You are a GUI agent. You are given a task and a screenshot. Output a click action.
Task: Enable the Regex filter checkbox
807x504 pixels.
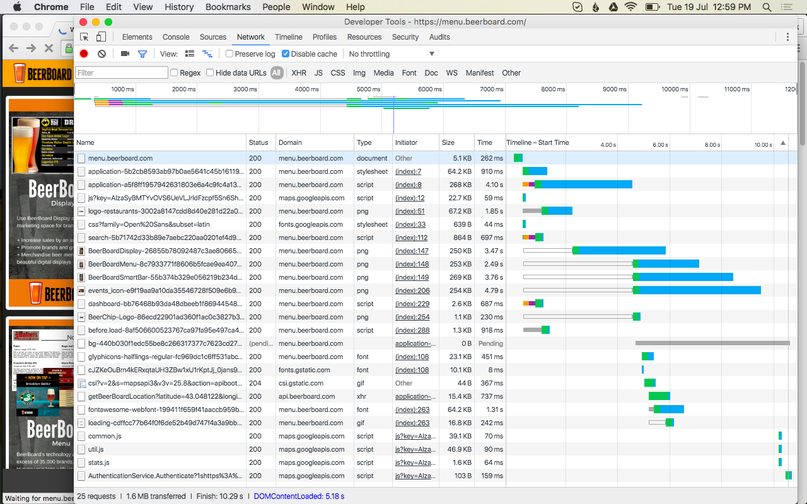pyautogui.click(x=174, y=73)
